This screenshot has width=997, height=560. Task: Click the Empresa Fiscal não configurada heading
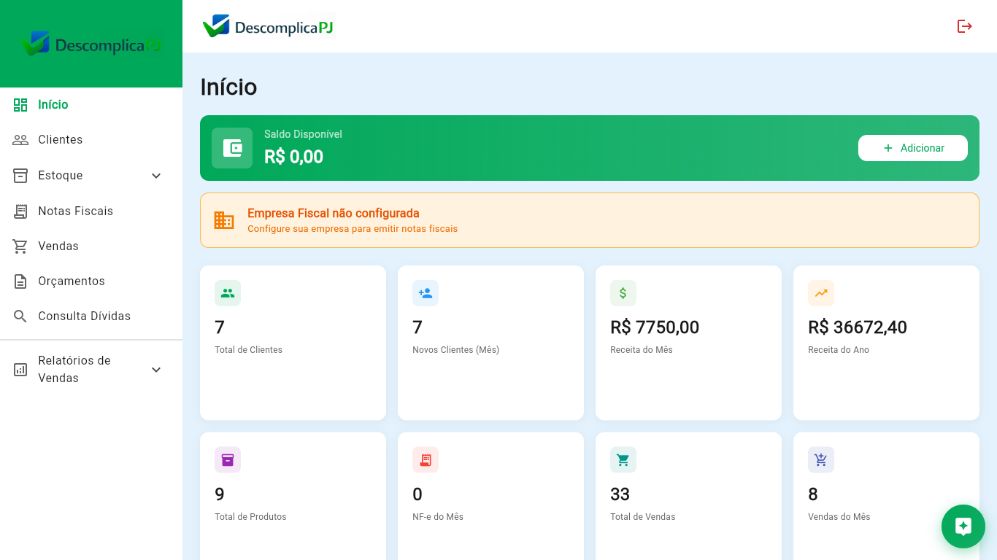pyautogui.click(x=334, y=214)
